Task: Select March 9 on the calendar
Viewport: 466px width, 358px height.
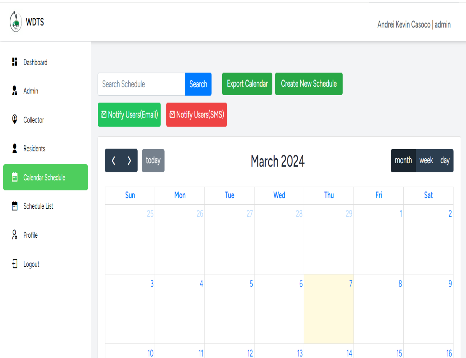Action: click(x=428, y=309)
